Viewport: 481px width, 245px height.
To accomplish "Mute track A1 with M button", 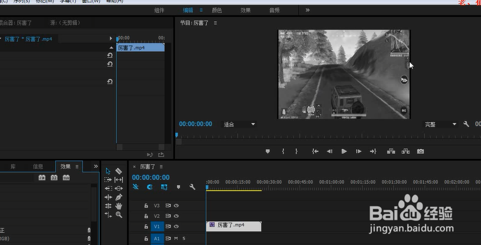I will pyautogui.click(x=176, y=238).
